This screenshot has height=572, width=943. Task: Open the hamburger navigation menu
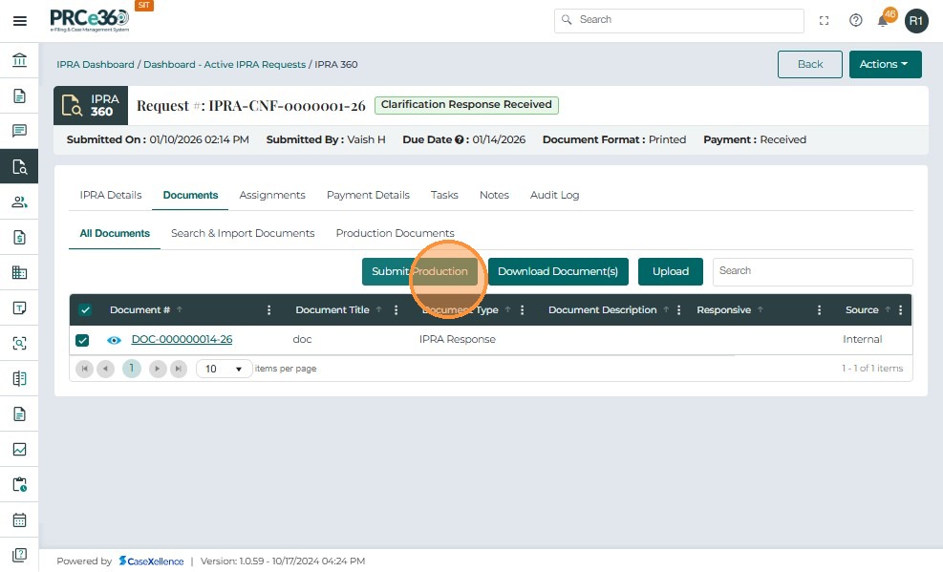19,21
